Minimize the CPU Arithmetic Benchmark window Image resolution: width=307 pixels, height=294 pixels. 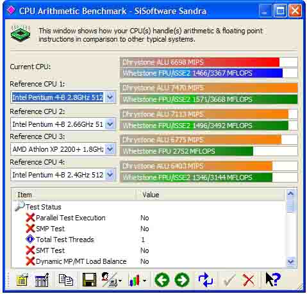point(265,10)
